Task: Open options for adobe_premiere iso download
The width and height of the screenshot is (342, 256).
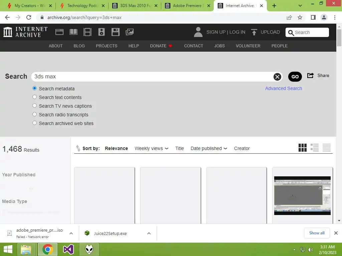Action: click(x=71, y=233)
